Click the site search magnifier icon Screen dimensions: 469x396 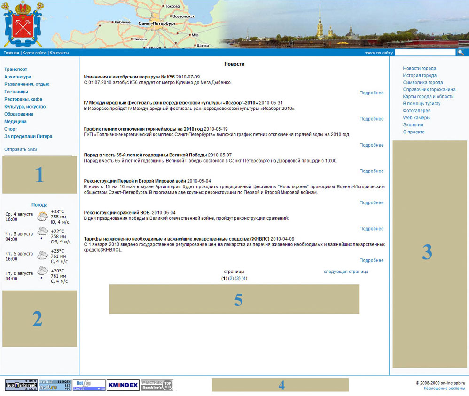point(461,53)
